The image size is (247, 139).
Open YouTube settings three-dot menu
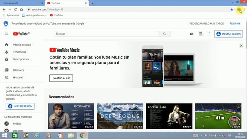(209, 34)
